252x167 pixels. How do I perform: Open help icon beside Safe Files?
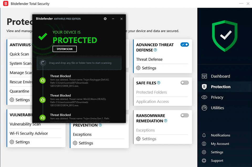click(159, 83)
